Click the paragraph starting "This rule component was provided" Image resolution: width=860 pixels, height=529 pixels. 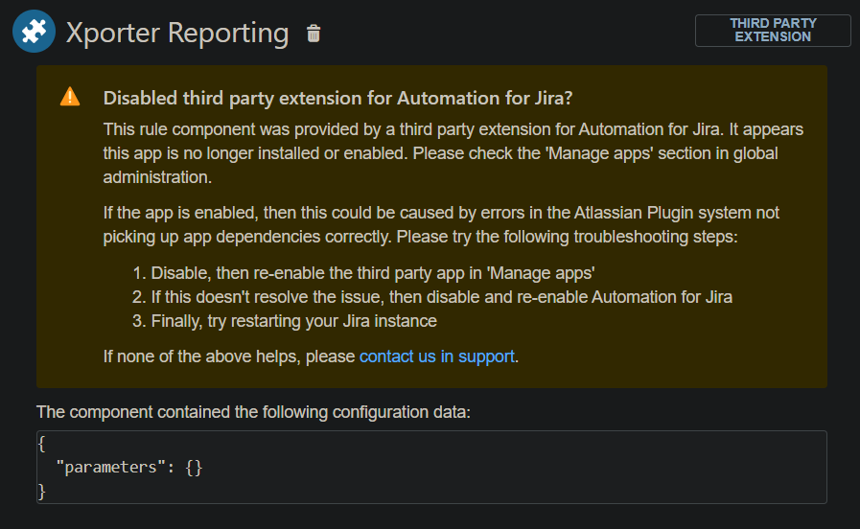click(453, 153)
